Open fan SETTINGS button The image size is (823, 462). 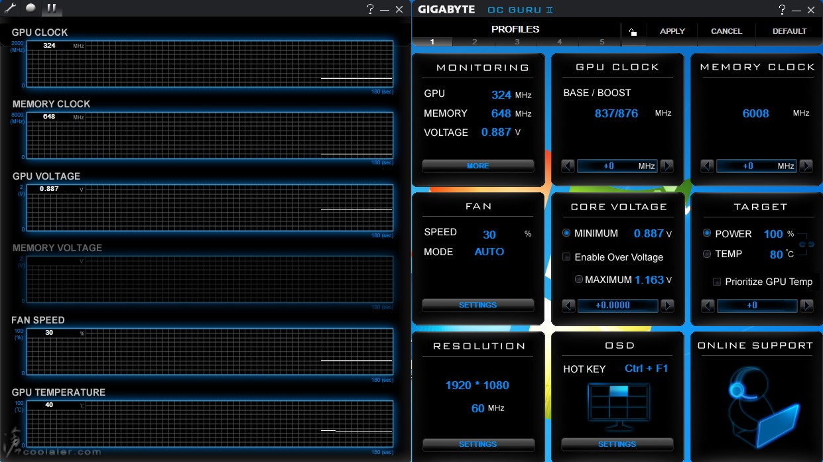coord(477,305)
